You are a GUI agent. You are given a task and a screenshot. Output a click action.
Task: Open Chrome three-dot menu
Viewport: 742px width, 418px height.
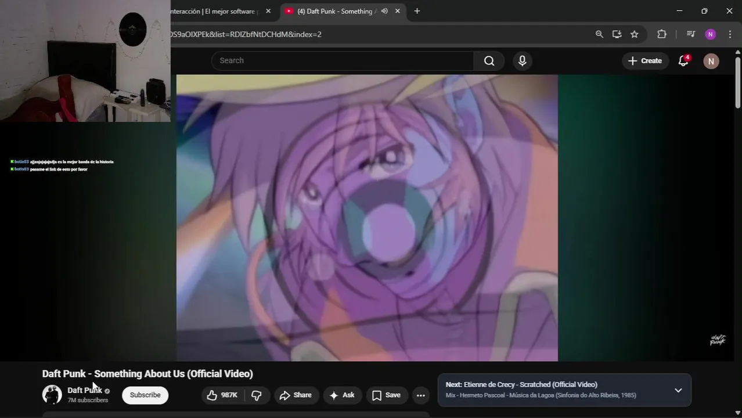(x=730, y=34)
